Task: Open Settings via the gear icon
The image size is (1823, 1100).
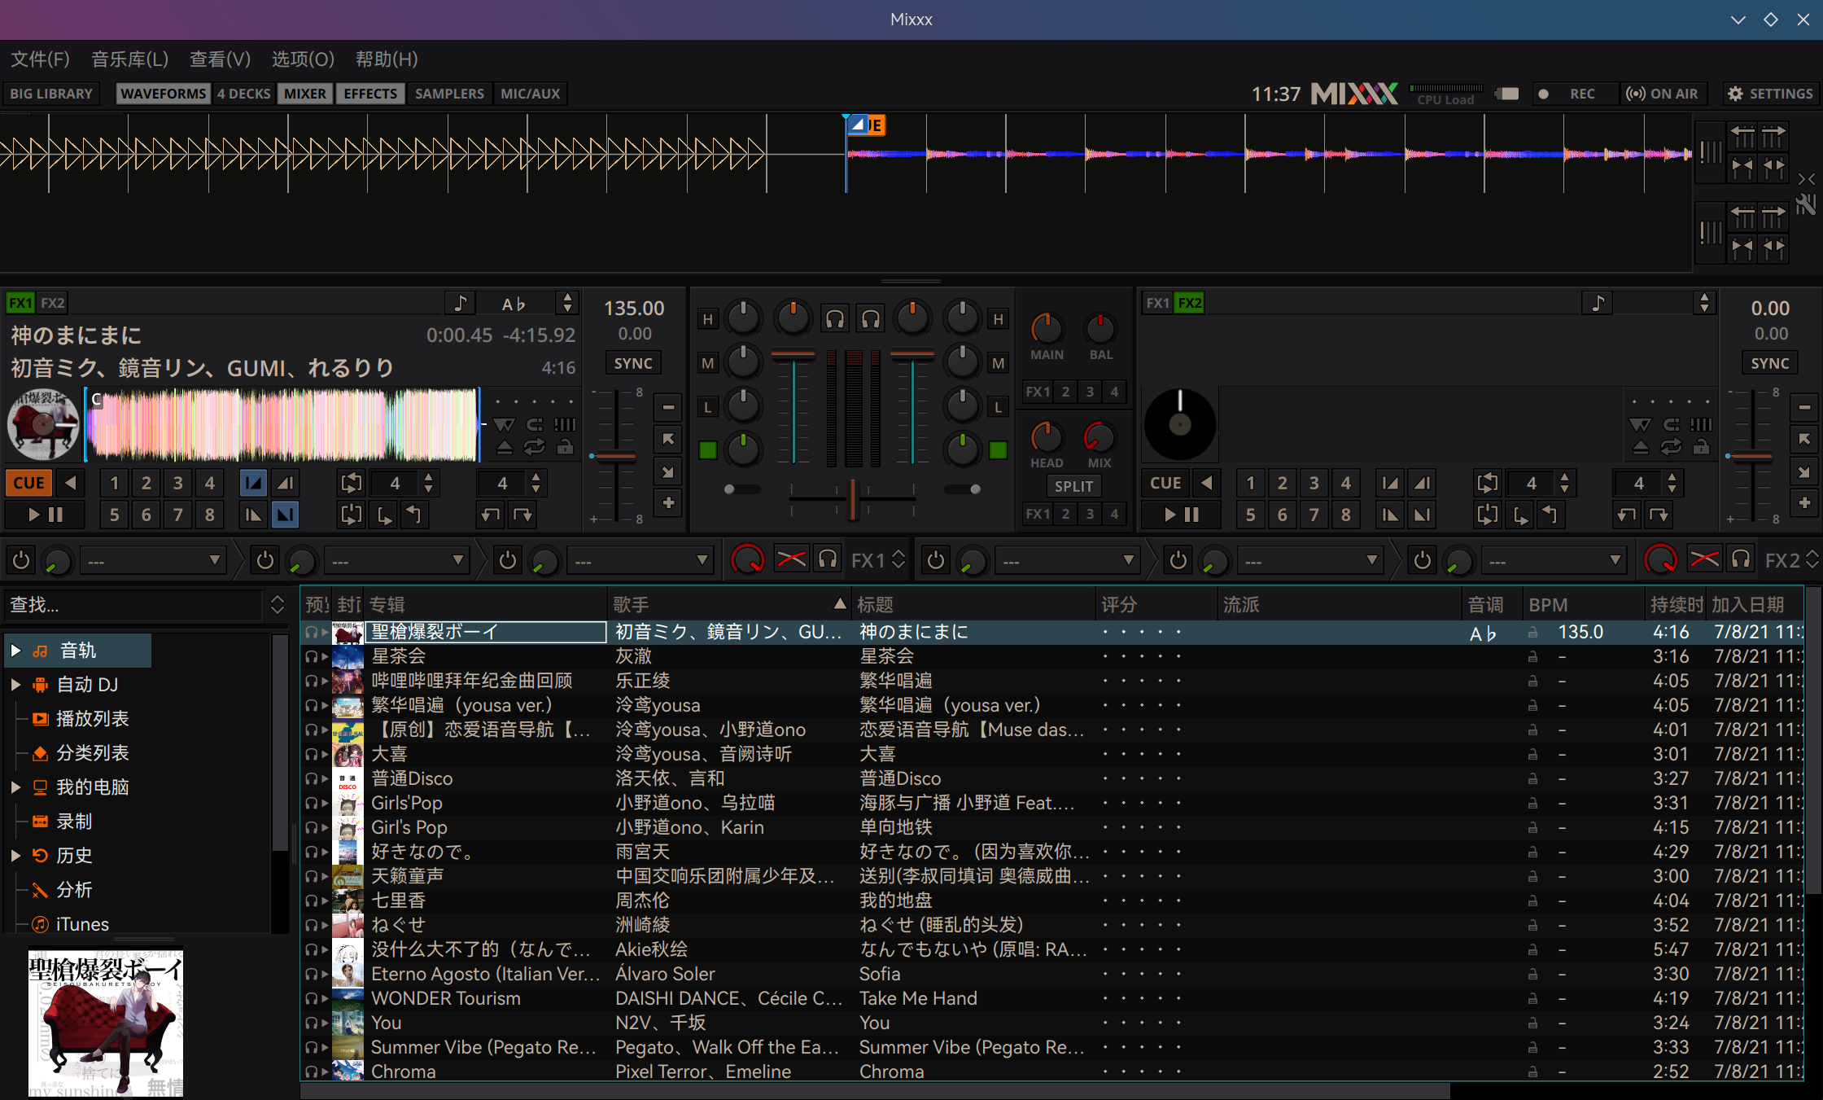Action: click(1737, 94)
